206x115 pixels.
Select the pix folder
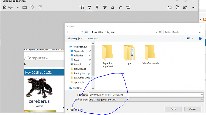tap(130, 55)
